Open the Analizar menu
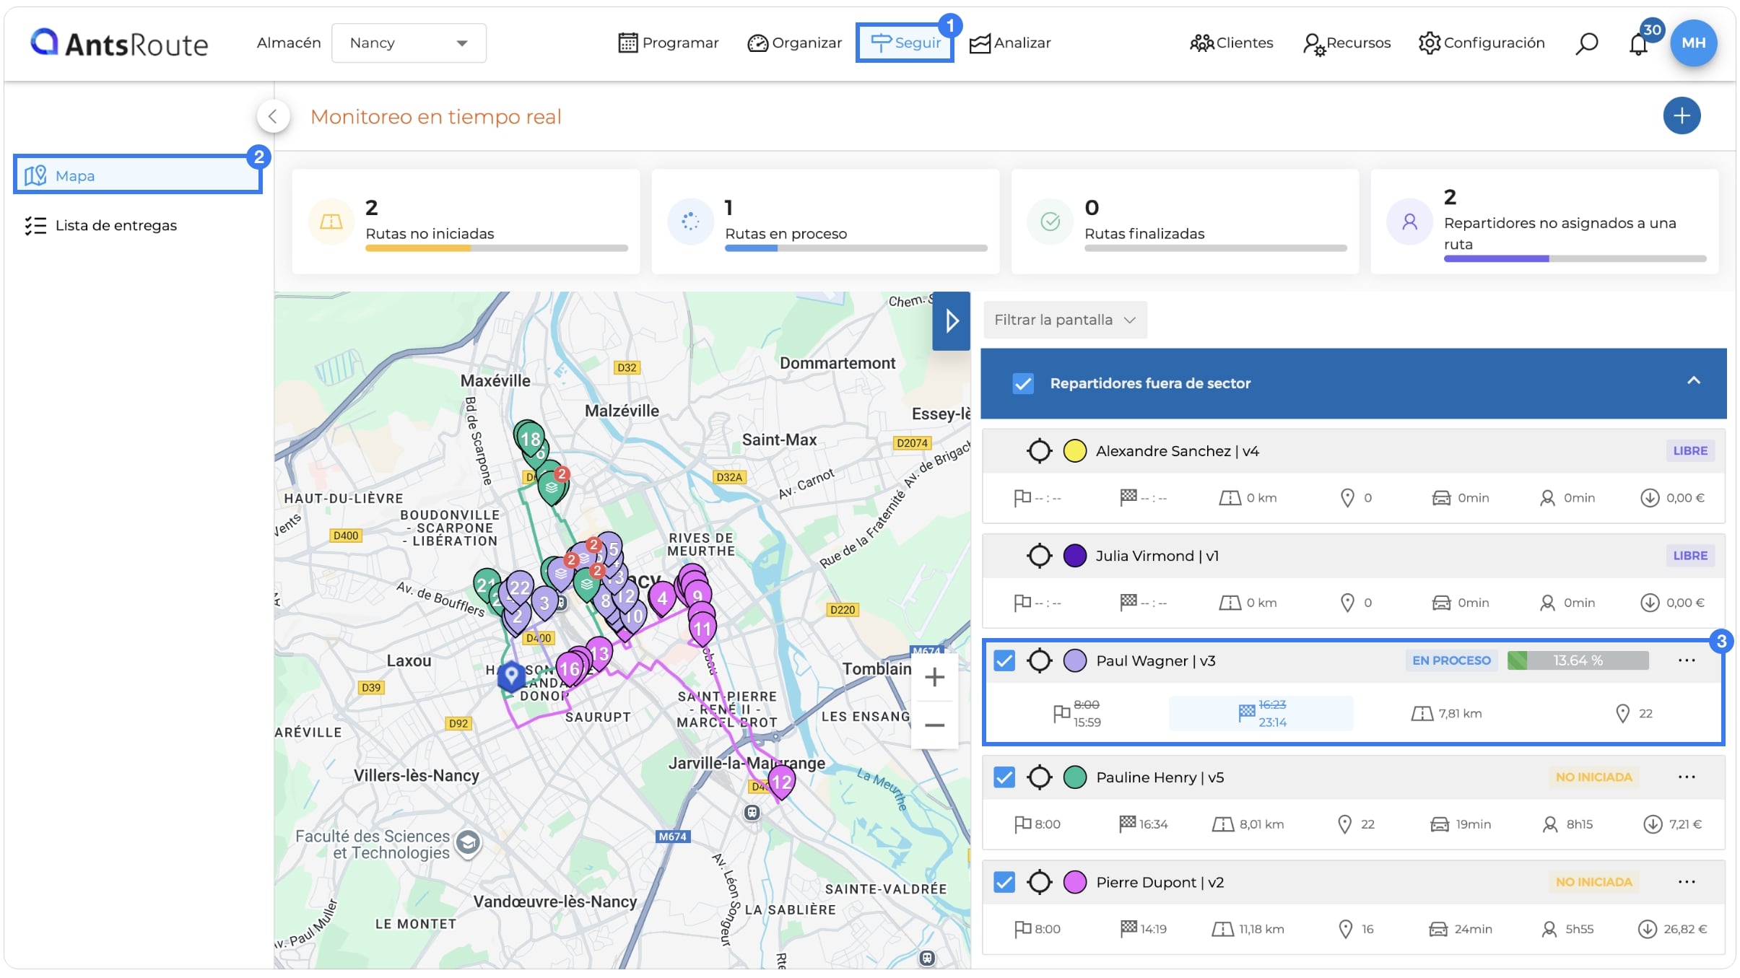The height and width of the screenshot is (978, 1740). pos(1009,43)
